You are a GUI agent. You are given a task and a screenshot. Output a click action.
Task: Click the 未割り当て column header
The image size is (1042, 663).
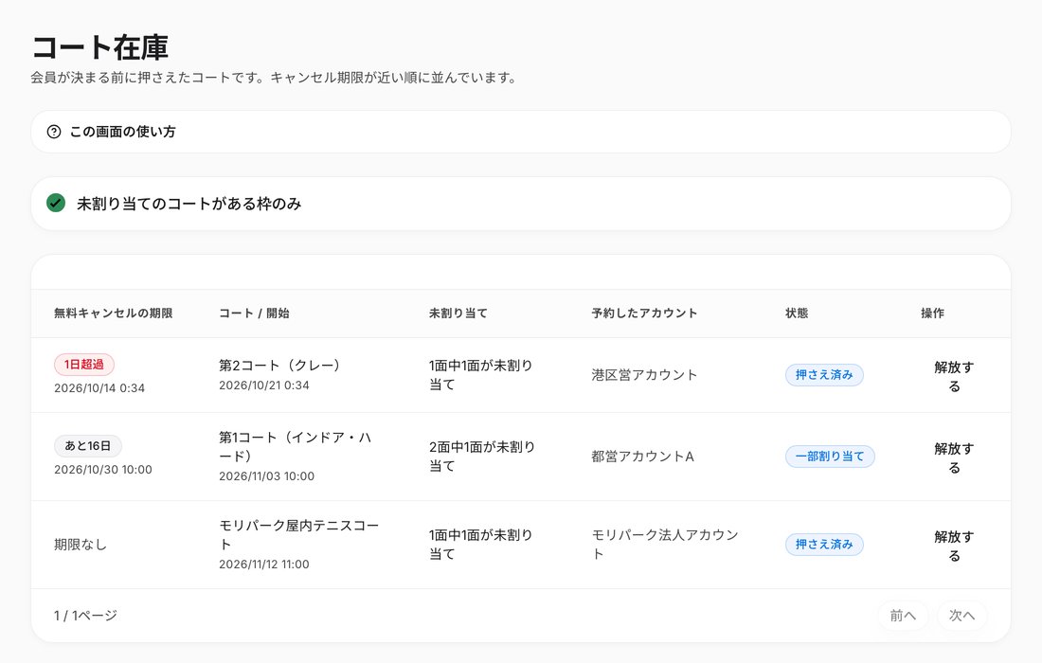click(x=458, y=313)
